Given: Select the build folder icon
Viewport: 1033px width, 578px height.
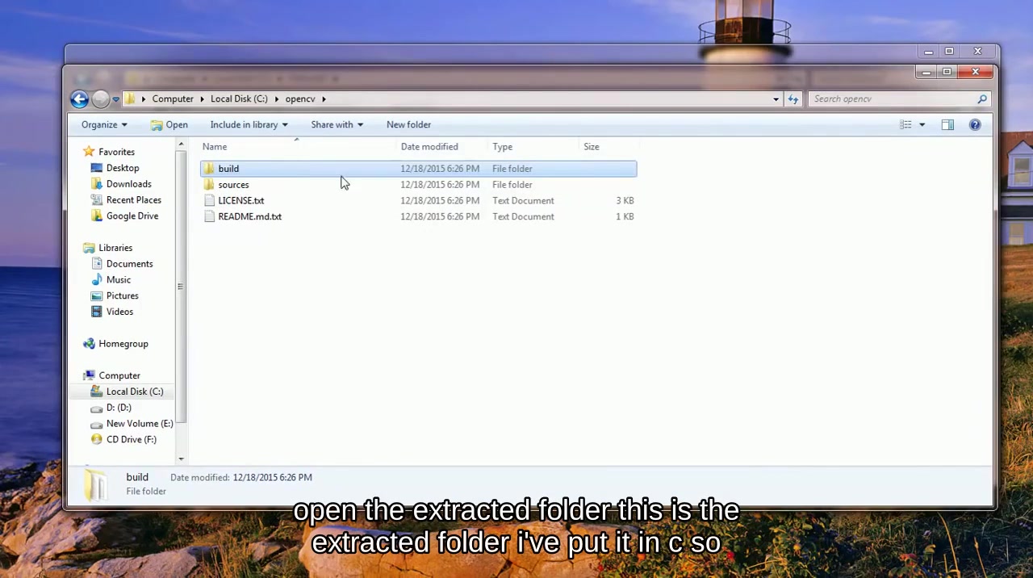Looking at the screenshot, I should pyautogui.click(x=209, y=168).
